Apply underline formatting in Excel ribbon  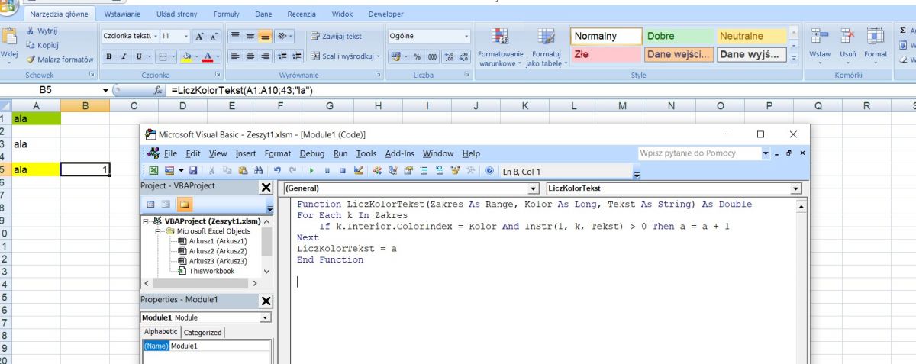click(x=138, y=56)
